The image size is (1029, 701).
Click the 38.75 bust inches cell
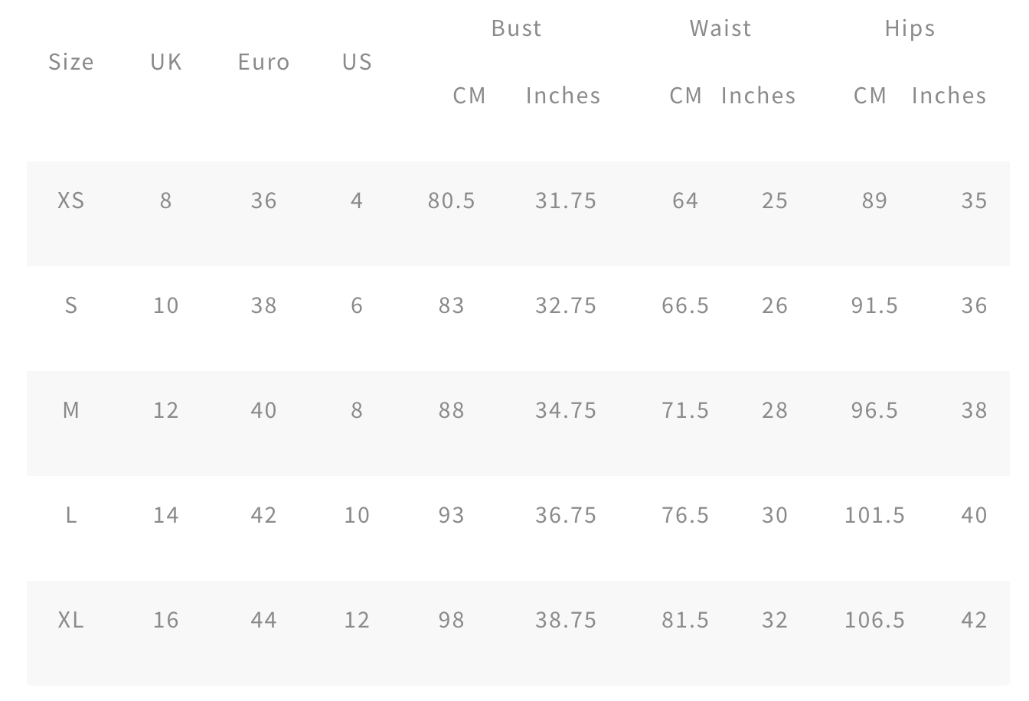(566, 619)
